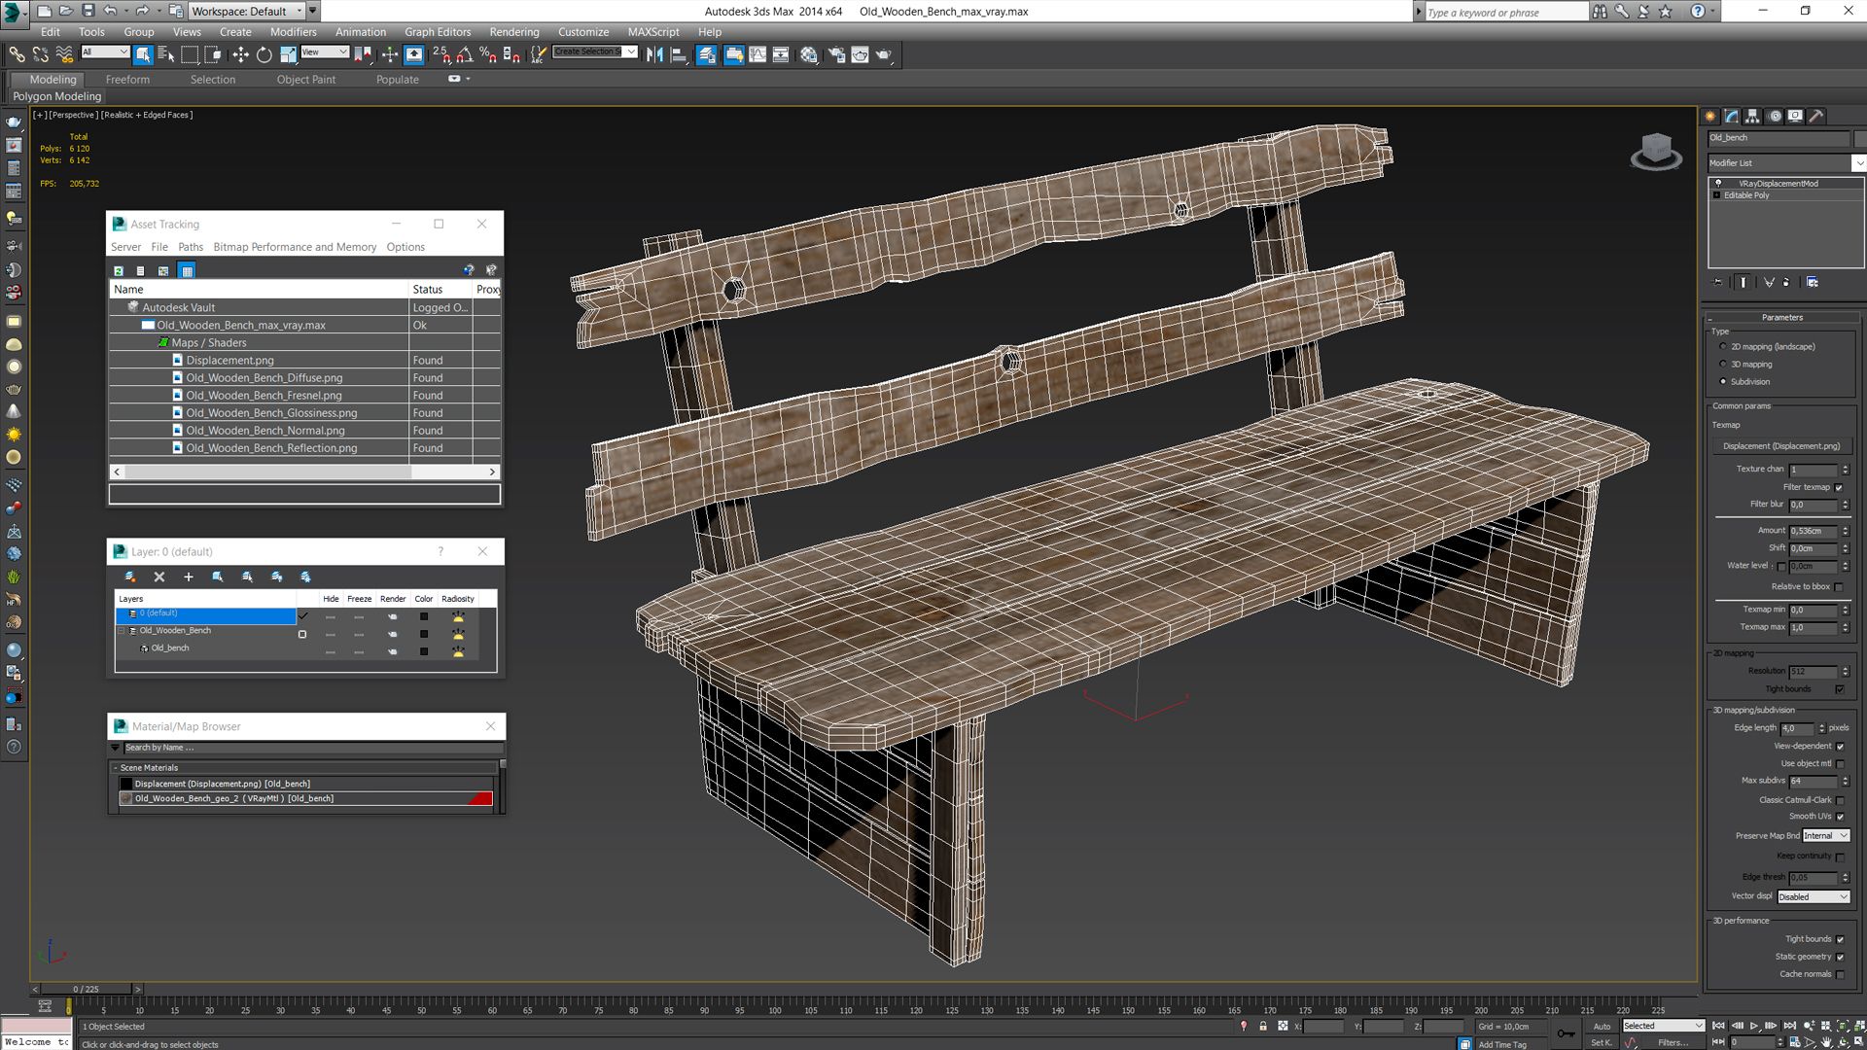1867x1050 pixels.
Task: Open the Graph Editors menu
Action: pyautogui.click(x=436, y=31)
